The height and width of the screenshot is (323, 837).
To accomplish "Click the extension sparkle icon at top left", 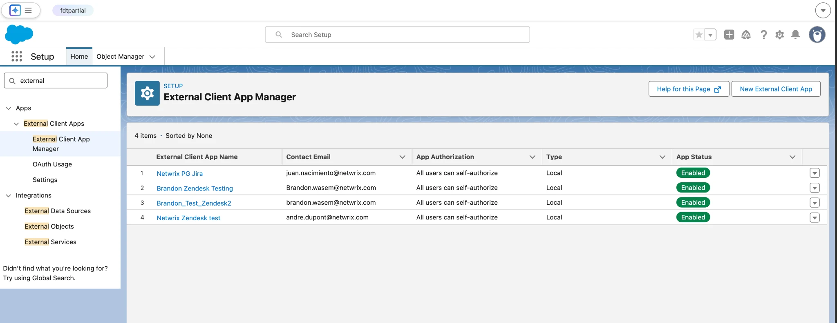I will pos(15,10).
